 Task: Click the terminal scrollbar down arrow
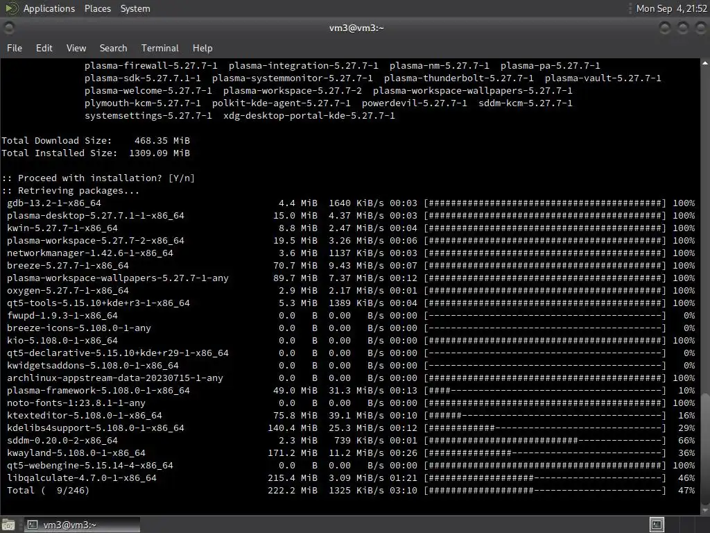pyautogui.click(x=705, y=509)
